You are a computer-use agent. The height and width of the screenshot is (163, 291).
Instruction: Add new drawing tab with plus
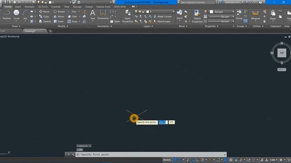pos(50,31)
